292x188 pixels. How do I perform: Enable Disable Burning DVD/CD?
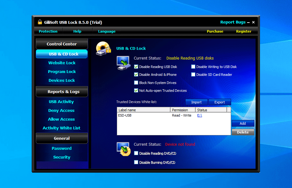point(136,162)
